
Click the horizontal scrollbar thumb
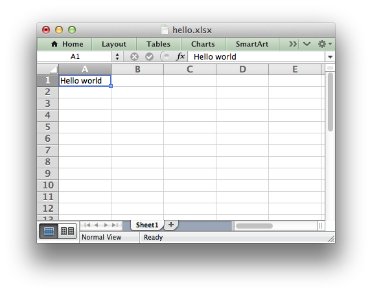[254, 226]
